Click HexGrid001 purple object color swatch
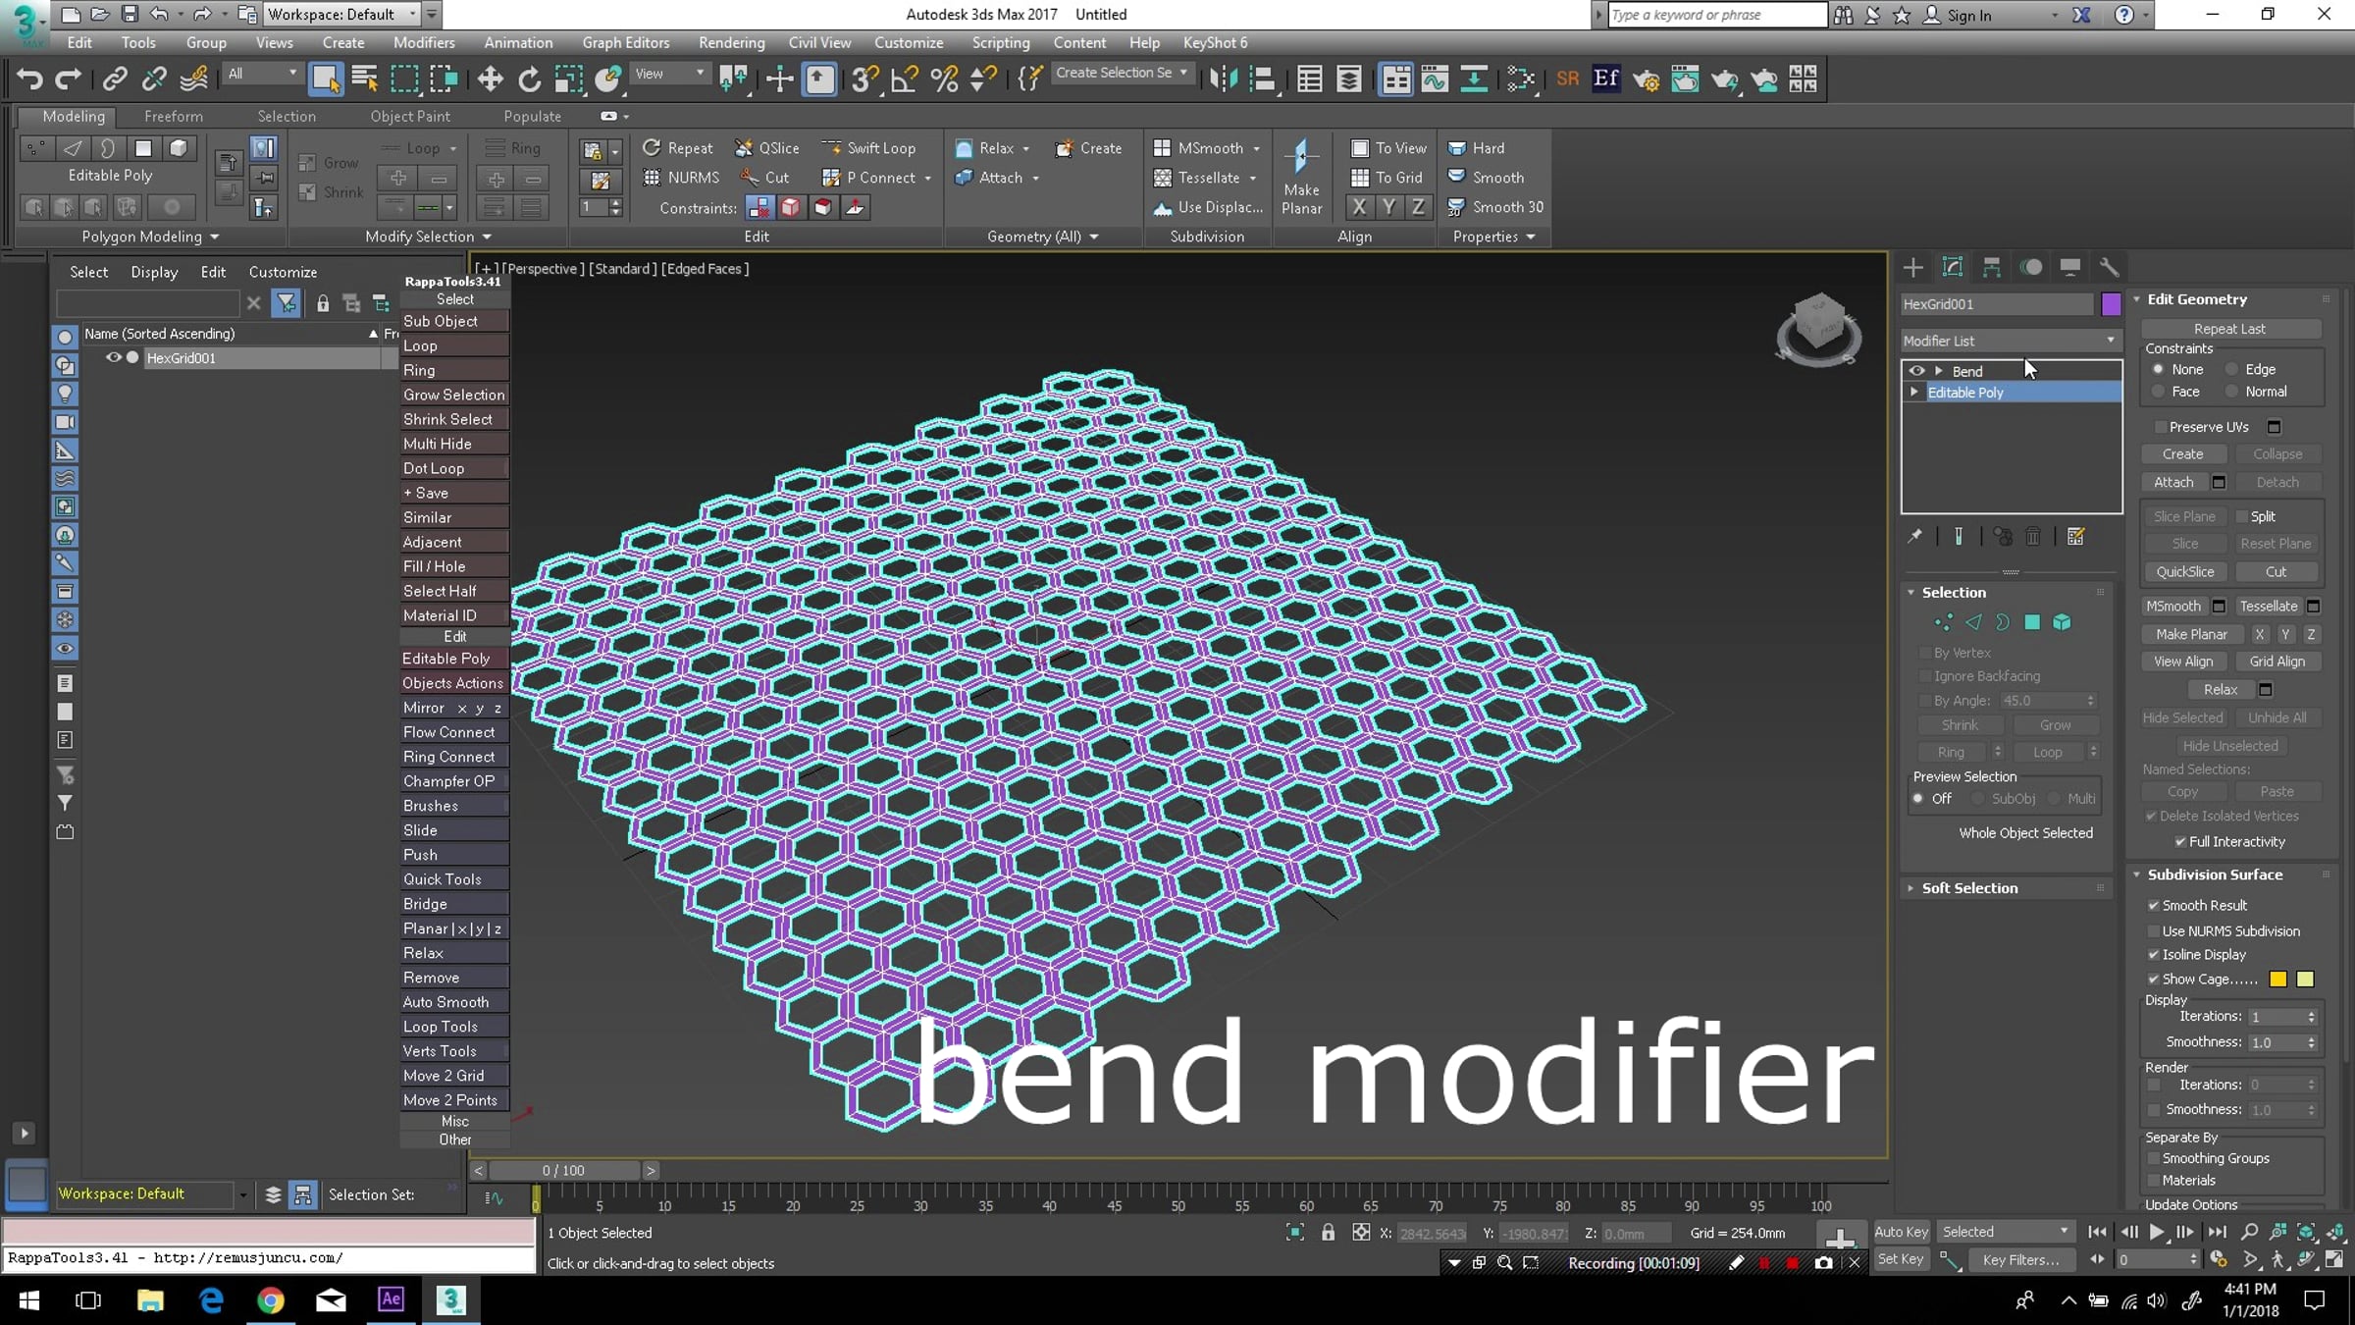 click(x=2111, y=304)
